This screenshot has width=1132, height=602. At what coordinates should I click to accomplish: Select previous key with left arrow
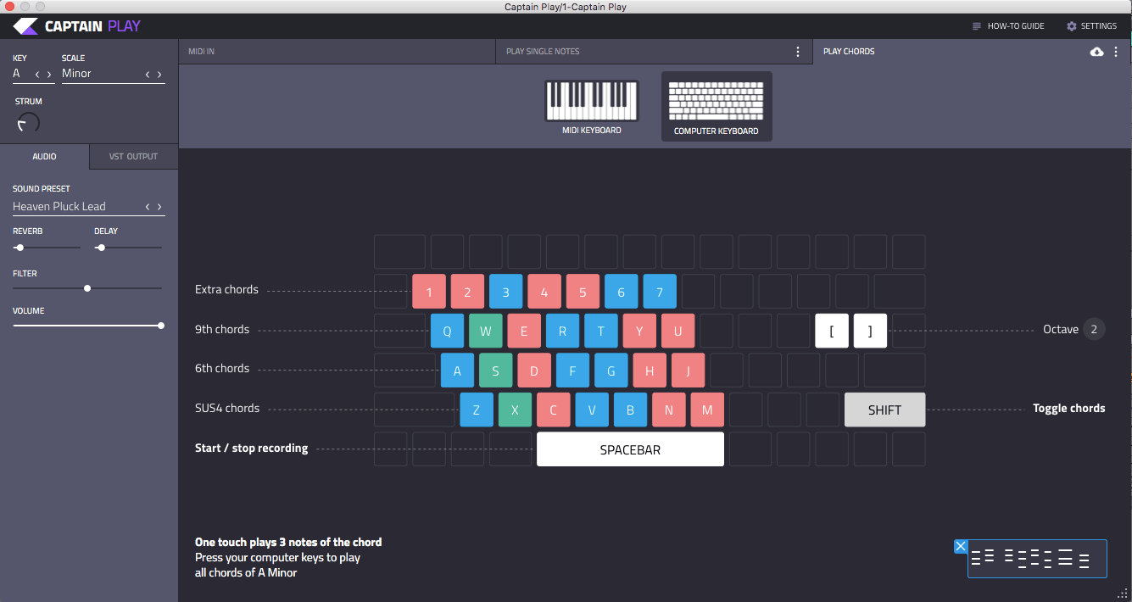tap(37, 75)
